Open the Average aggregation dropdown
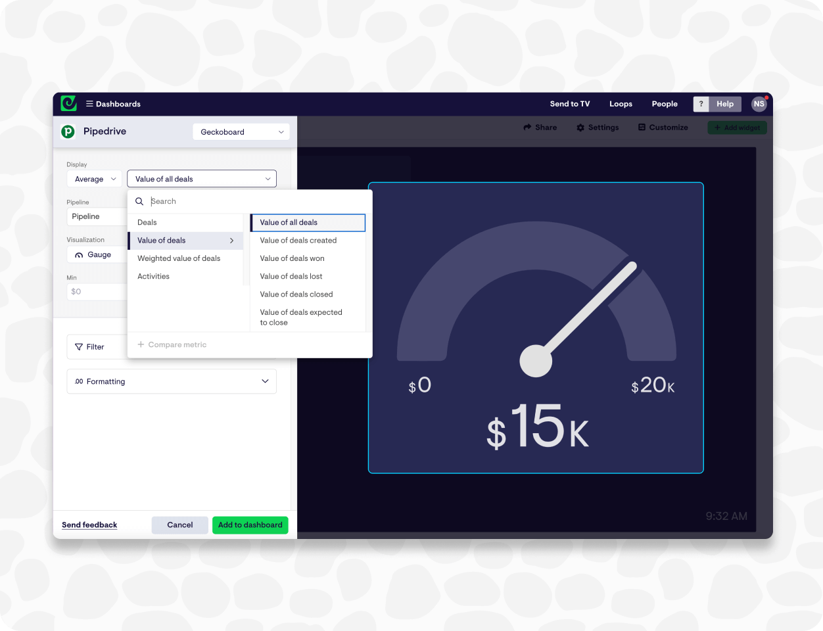Viewport: 823px width, 631px height. (95, 179)
